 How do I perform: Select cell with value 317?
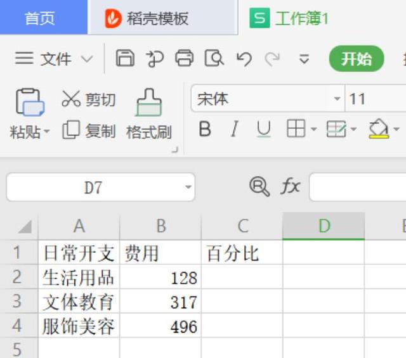(x=160, y=302)
